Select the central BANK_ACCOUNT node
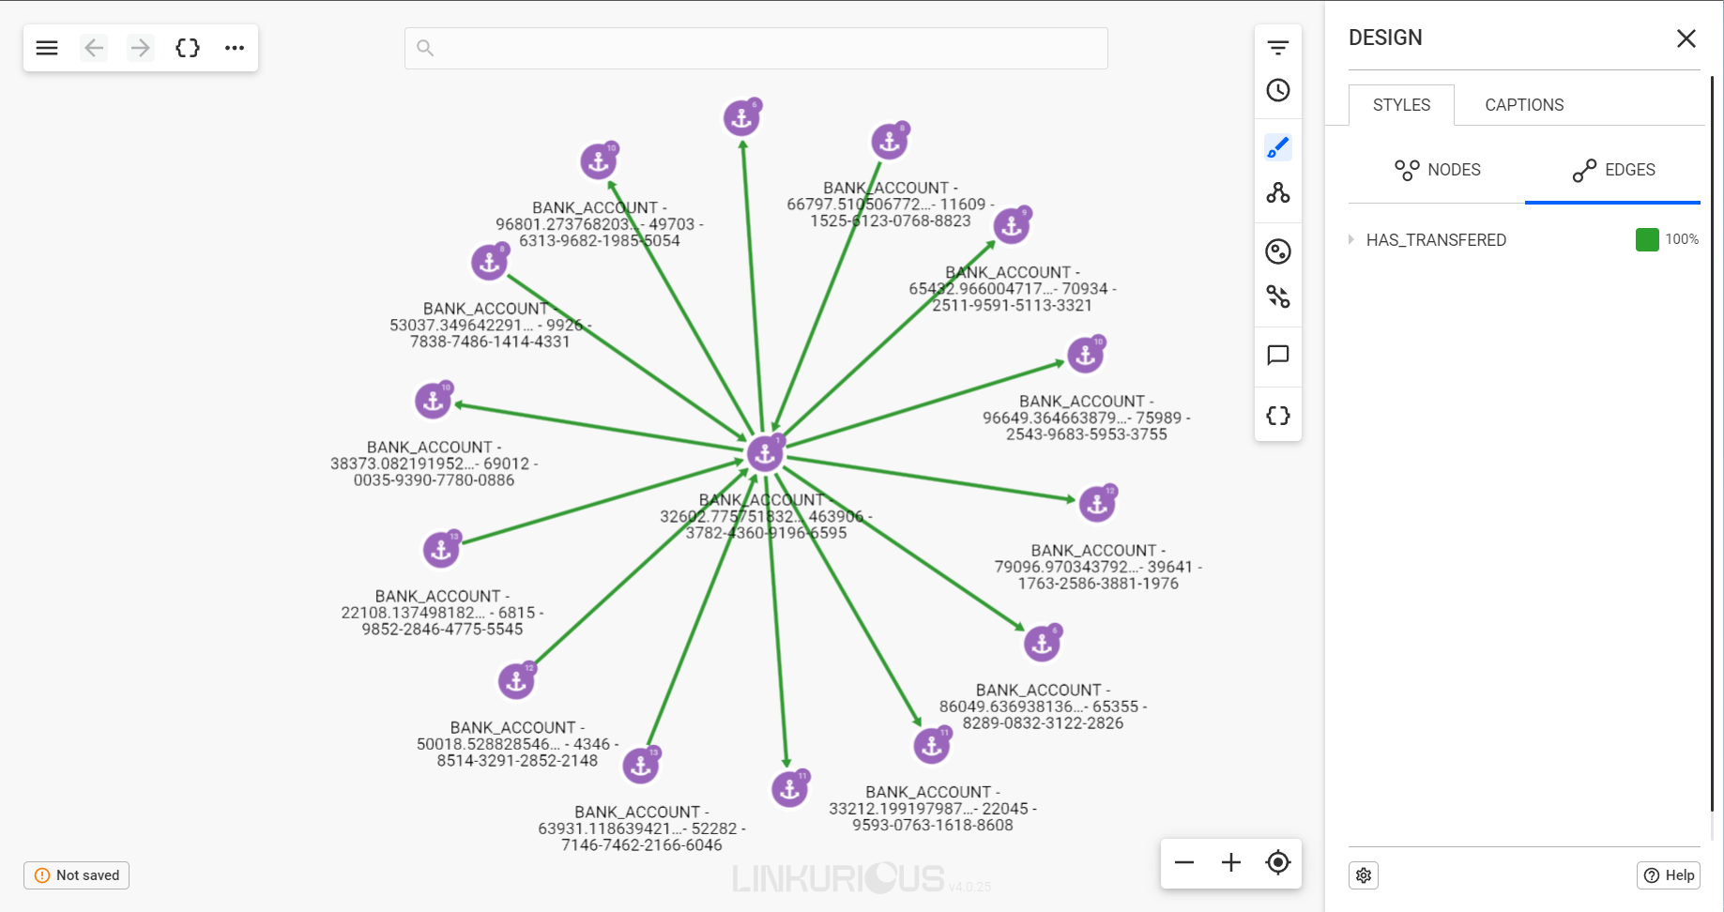The height and width of the screenshot is (912, 1724). click(765, 454)
